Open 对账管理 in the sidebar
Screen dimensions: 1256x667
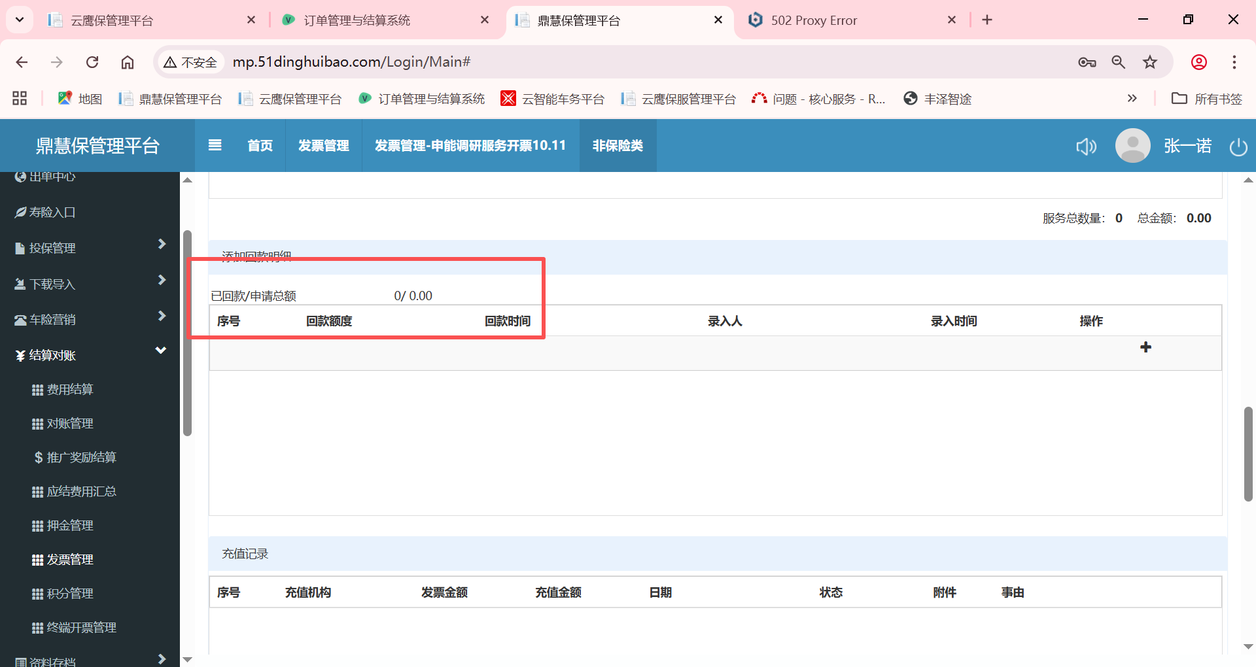pyautogui.click(x=70, y=423)
